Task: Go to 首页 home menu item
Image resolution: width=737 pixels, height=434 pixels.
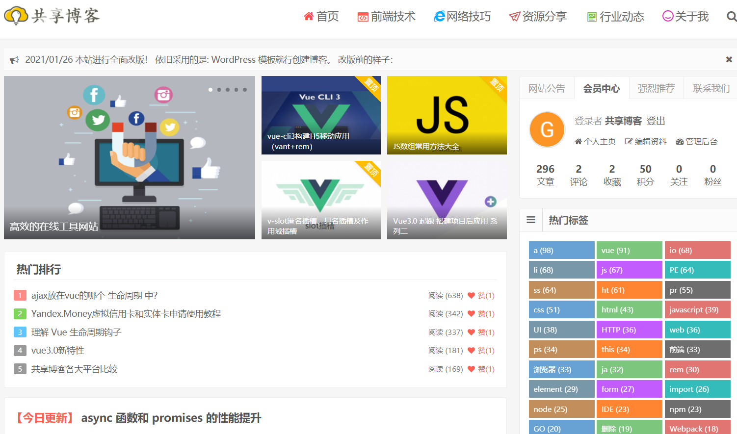Action: 321,17
